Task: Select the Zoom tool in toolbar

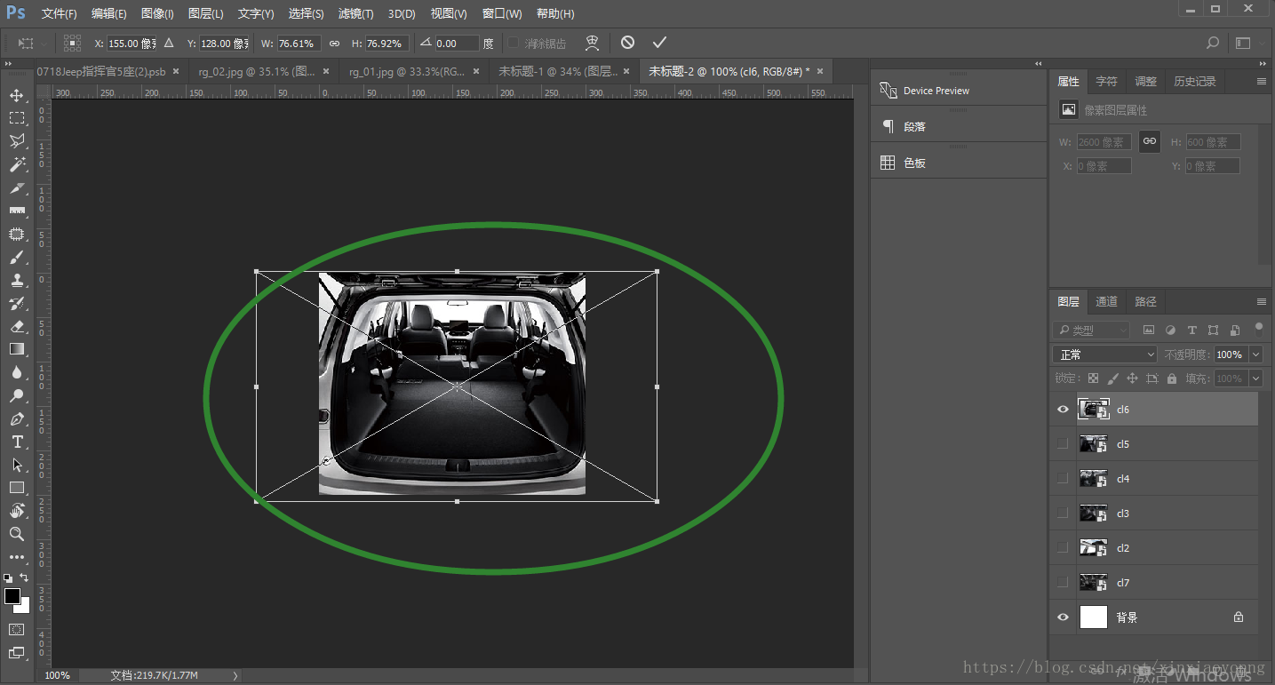Action: pos(17,534)
